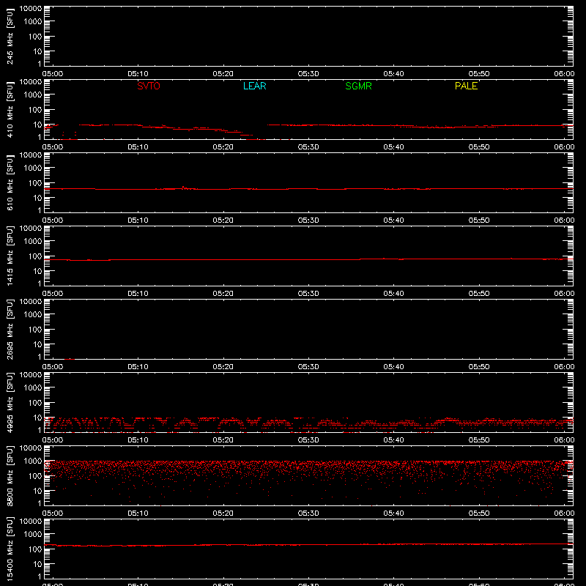
Task: Click the 410 MHz [SFU] axis title
Action: 10,109
